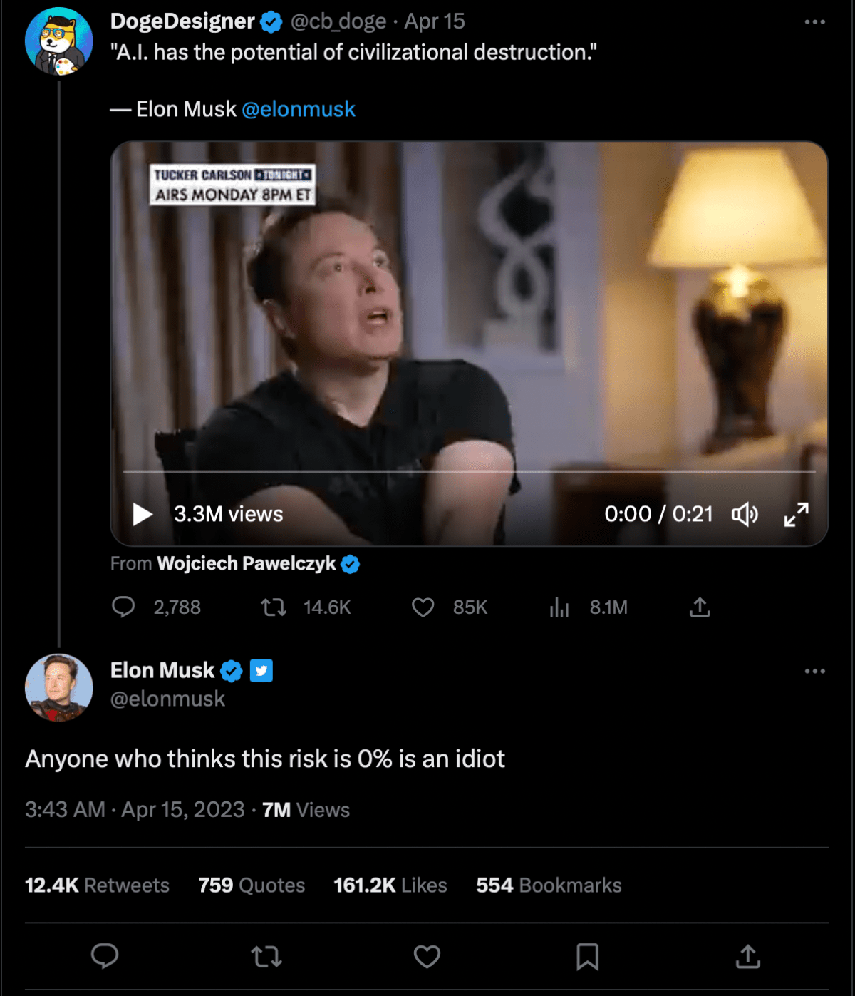Viewport: 855px width, 996px height.
Task: Share Elon Musk's tweet
Action: 747,956
